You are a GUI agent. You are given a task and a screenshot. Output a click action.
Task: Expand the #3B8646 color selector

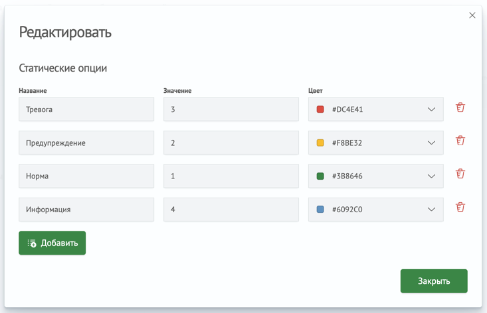click(x=431, y=176)
